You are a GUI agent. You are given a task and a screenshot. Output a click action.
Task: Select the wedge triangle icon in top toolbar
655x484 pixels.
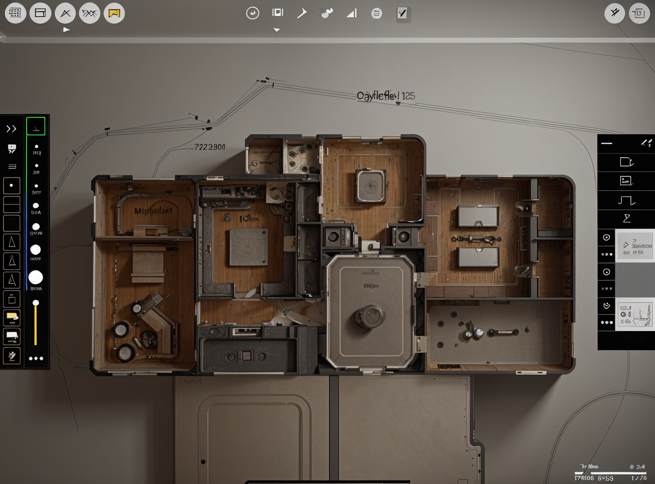(x=351, y=14)
